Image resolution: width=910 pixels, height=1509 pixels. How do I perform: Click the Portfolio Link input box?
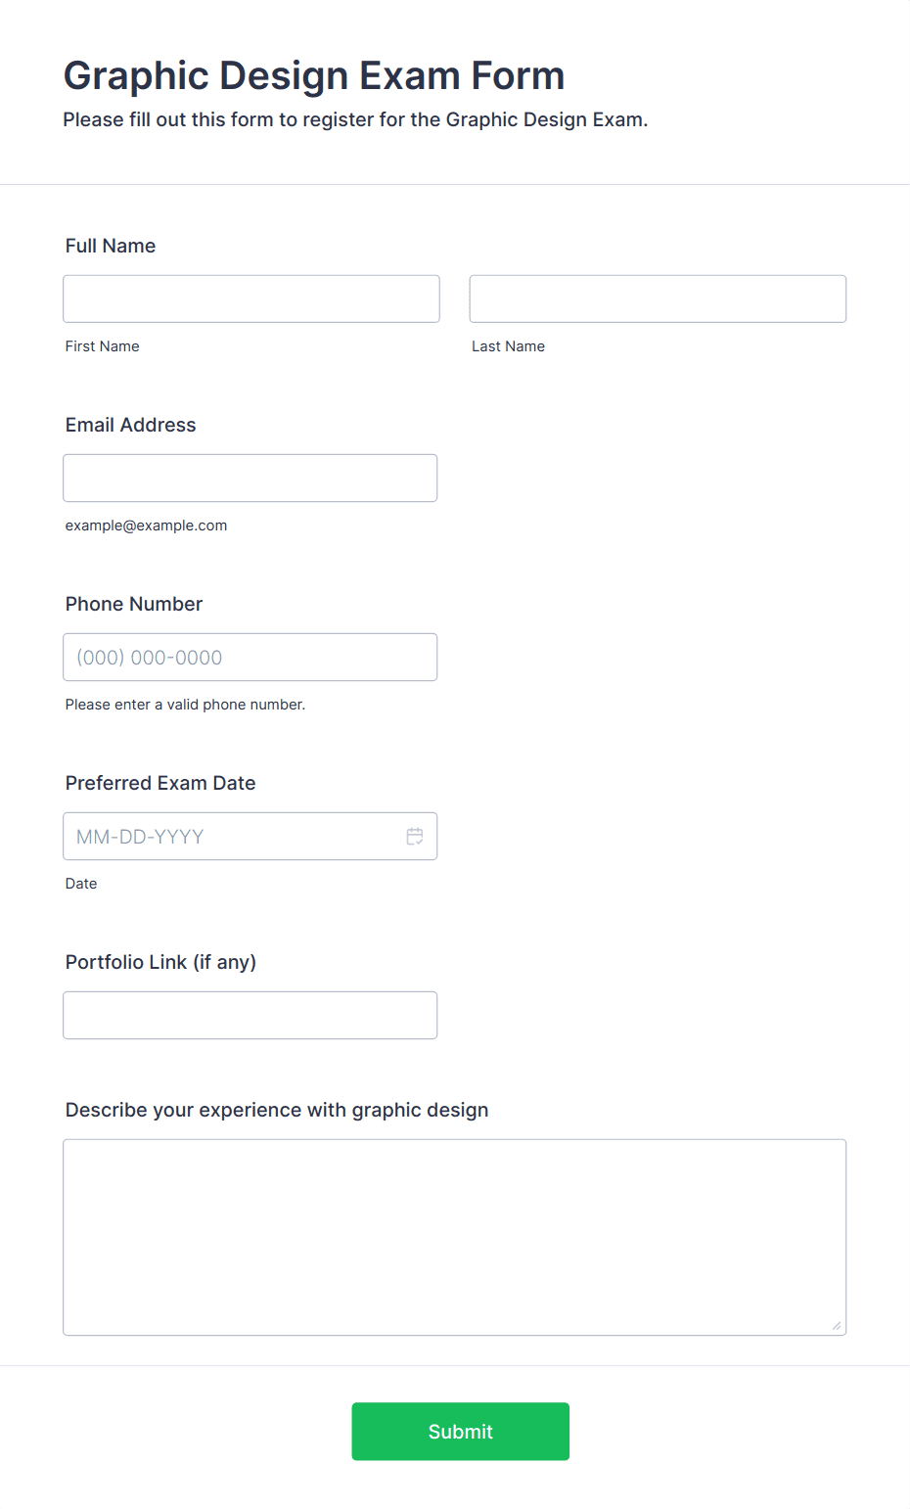[250, 1015]
